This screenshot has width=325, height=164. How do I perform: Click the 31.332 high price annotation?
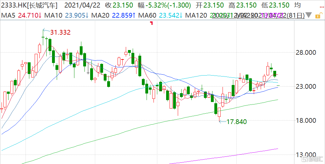pyautogui.click(x=60, y=32)
